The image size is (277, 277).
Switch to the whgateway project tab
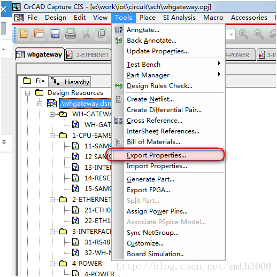pos(40,54)
